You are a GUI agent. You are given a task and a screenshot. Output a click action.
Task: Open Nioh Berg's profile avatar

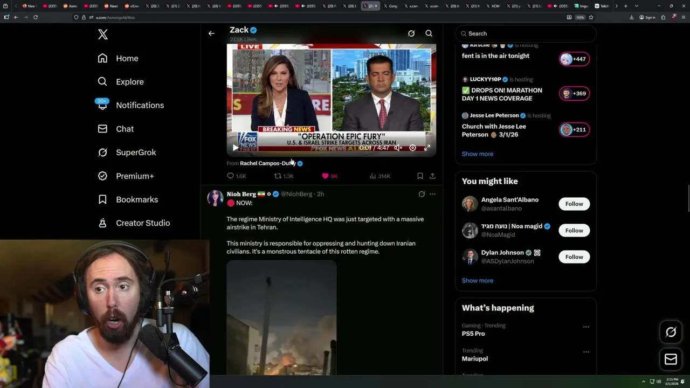[x=215, y=198]
